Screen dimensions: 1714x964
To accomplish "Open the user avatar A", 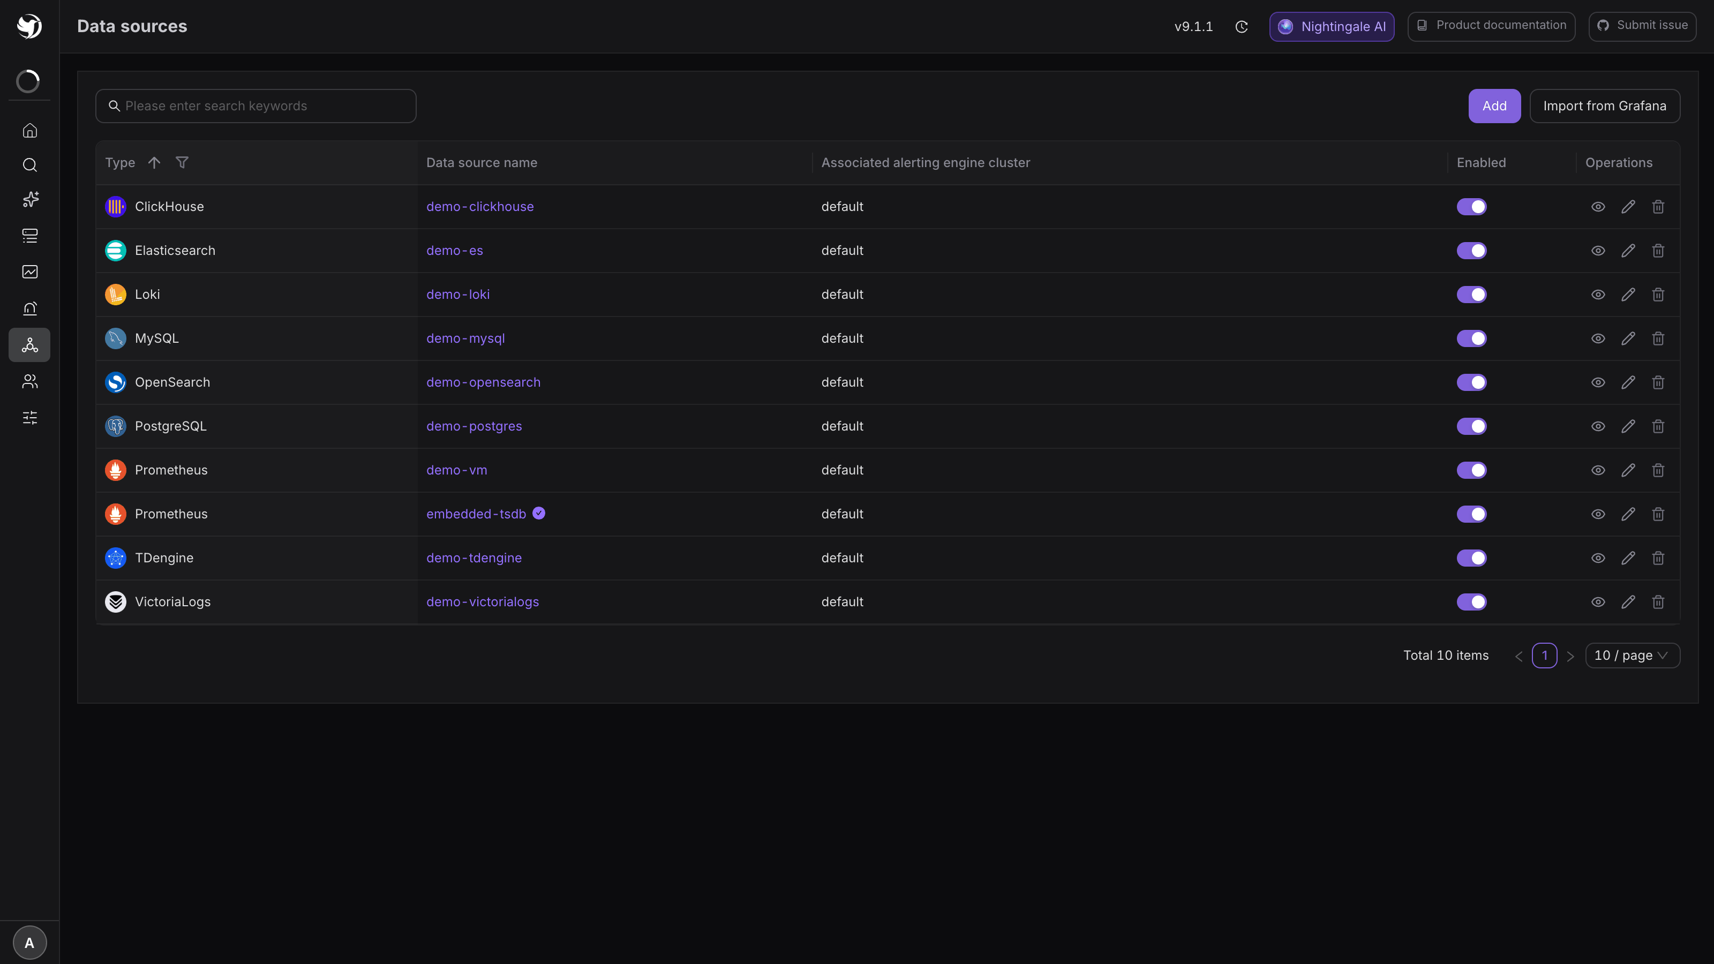I will coord(29,943).
